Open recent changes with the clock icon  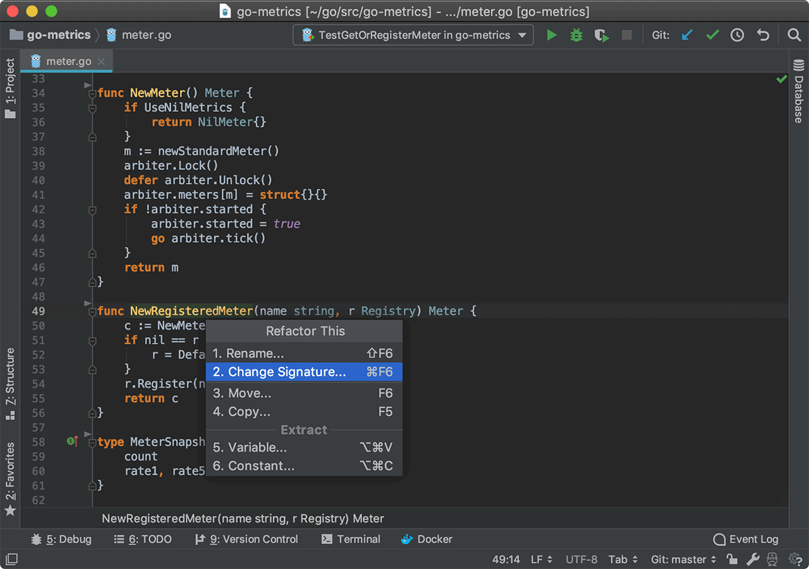click(738, 34)
